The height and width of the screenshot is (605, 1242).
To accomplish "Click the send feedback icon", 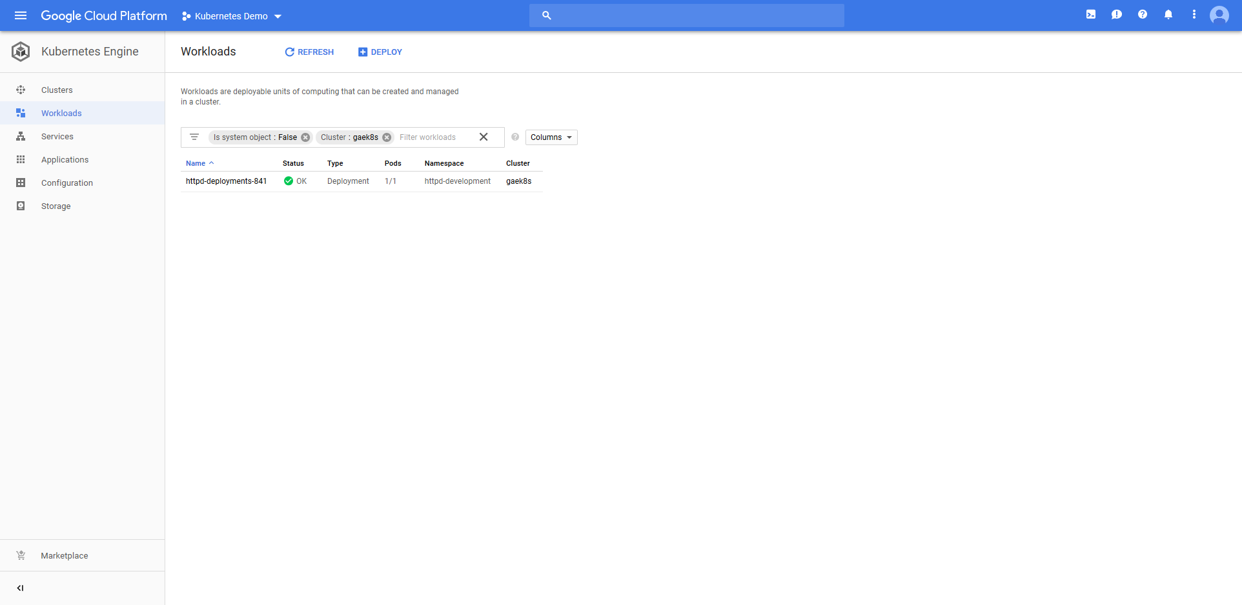I will click(1117, 15).
